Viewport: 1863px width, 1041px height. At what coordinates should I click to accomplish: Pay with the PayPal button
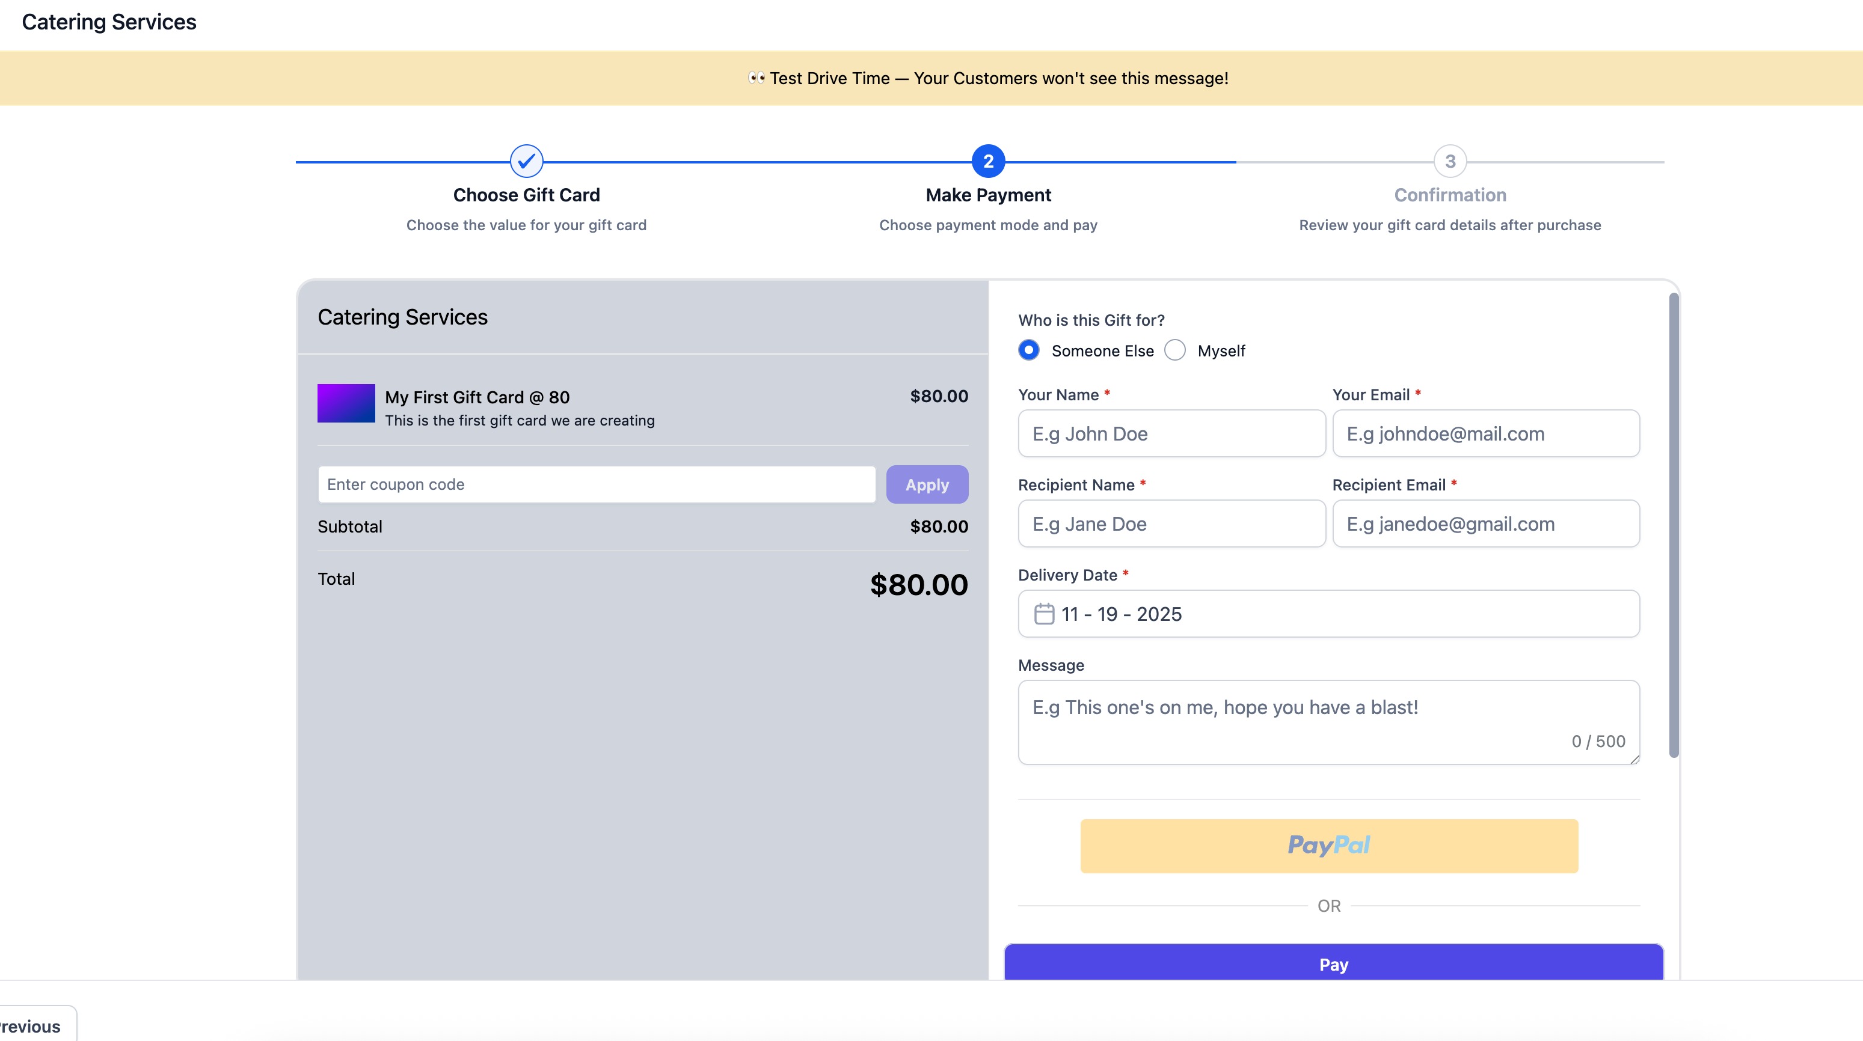coord(1328,846)
